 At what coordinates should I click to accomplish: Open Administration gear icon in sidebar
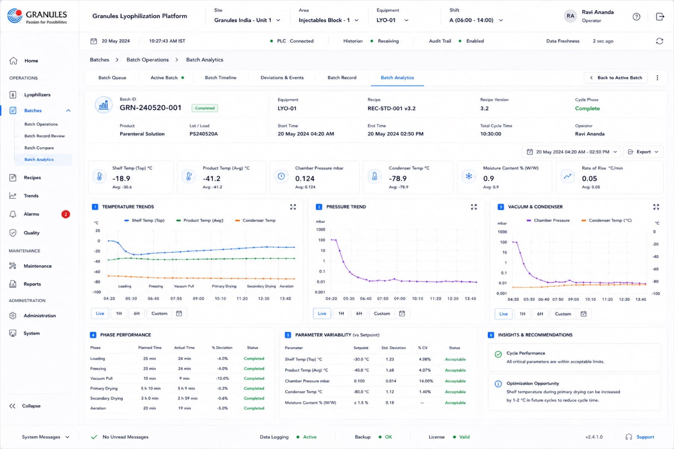point(13,316)
